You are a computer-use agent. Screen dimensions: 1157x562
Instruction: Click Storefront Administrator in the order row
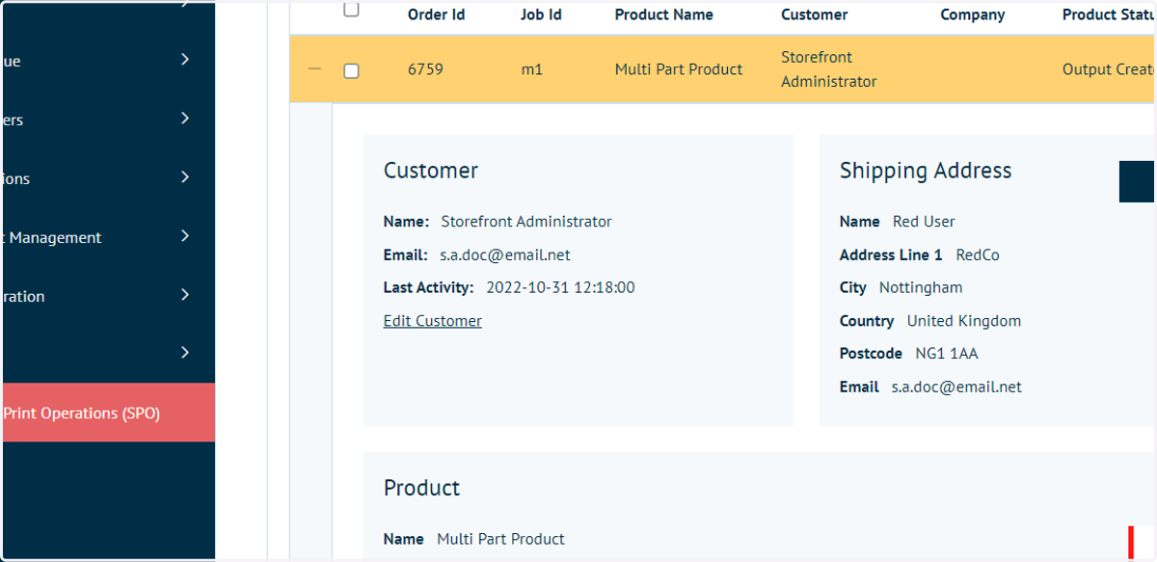[829, 69]
